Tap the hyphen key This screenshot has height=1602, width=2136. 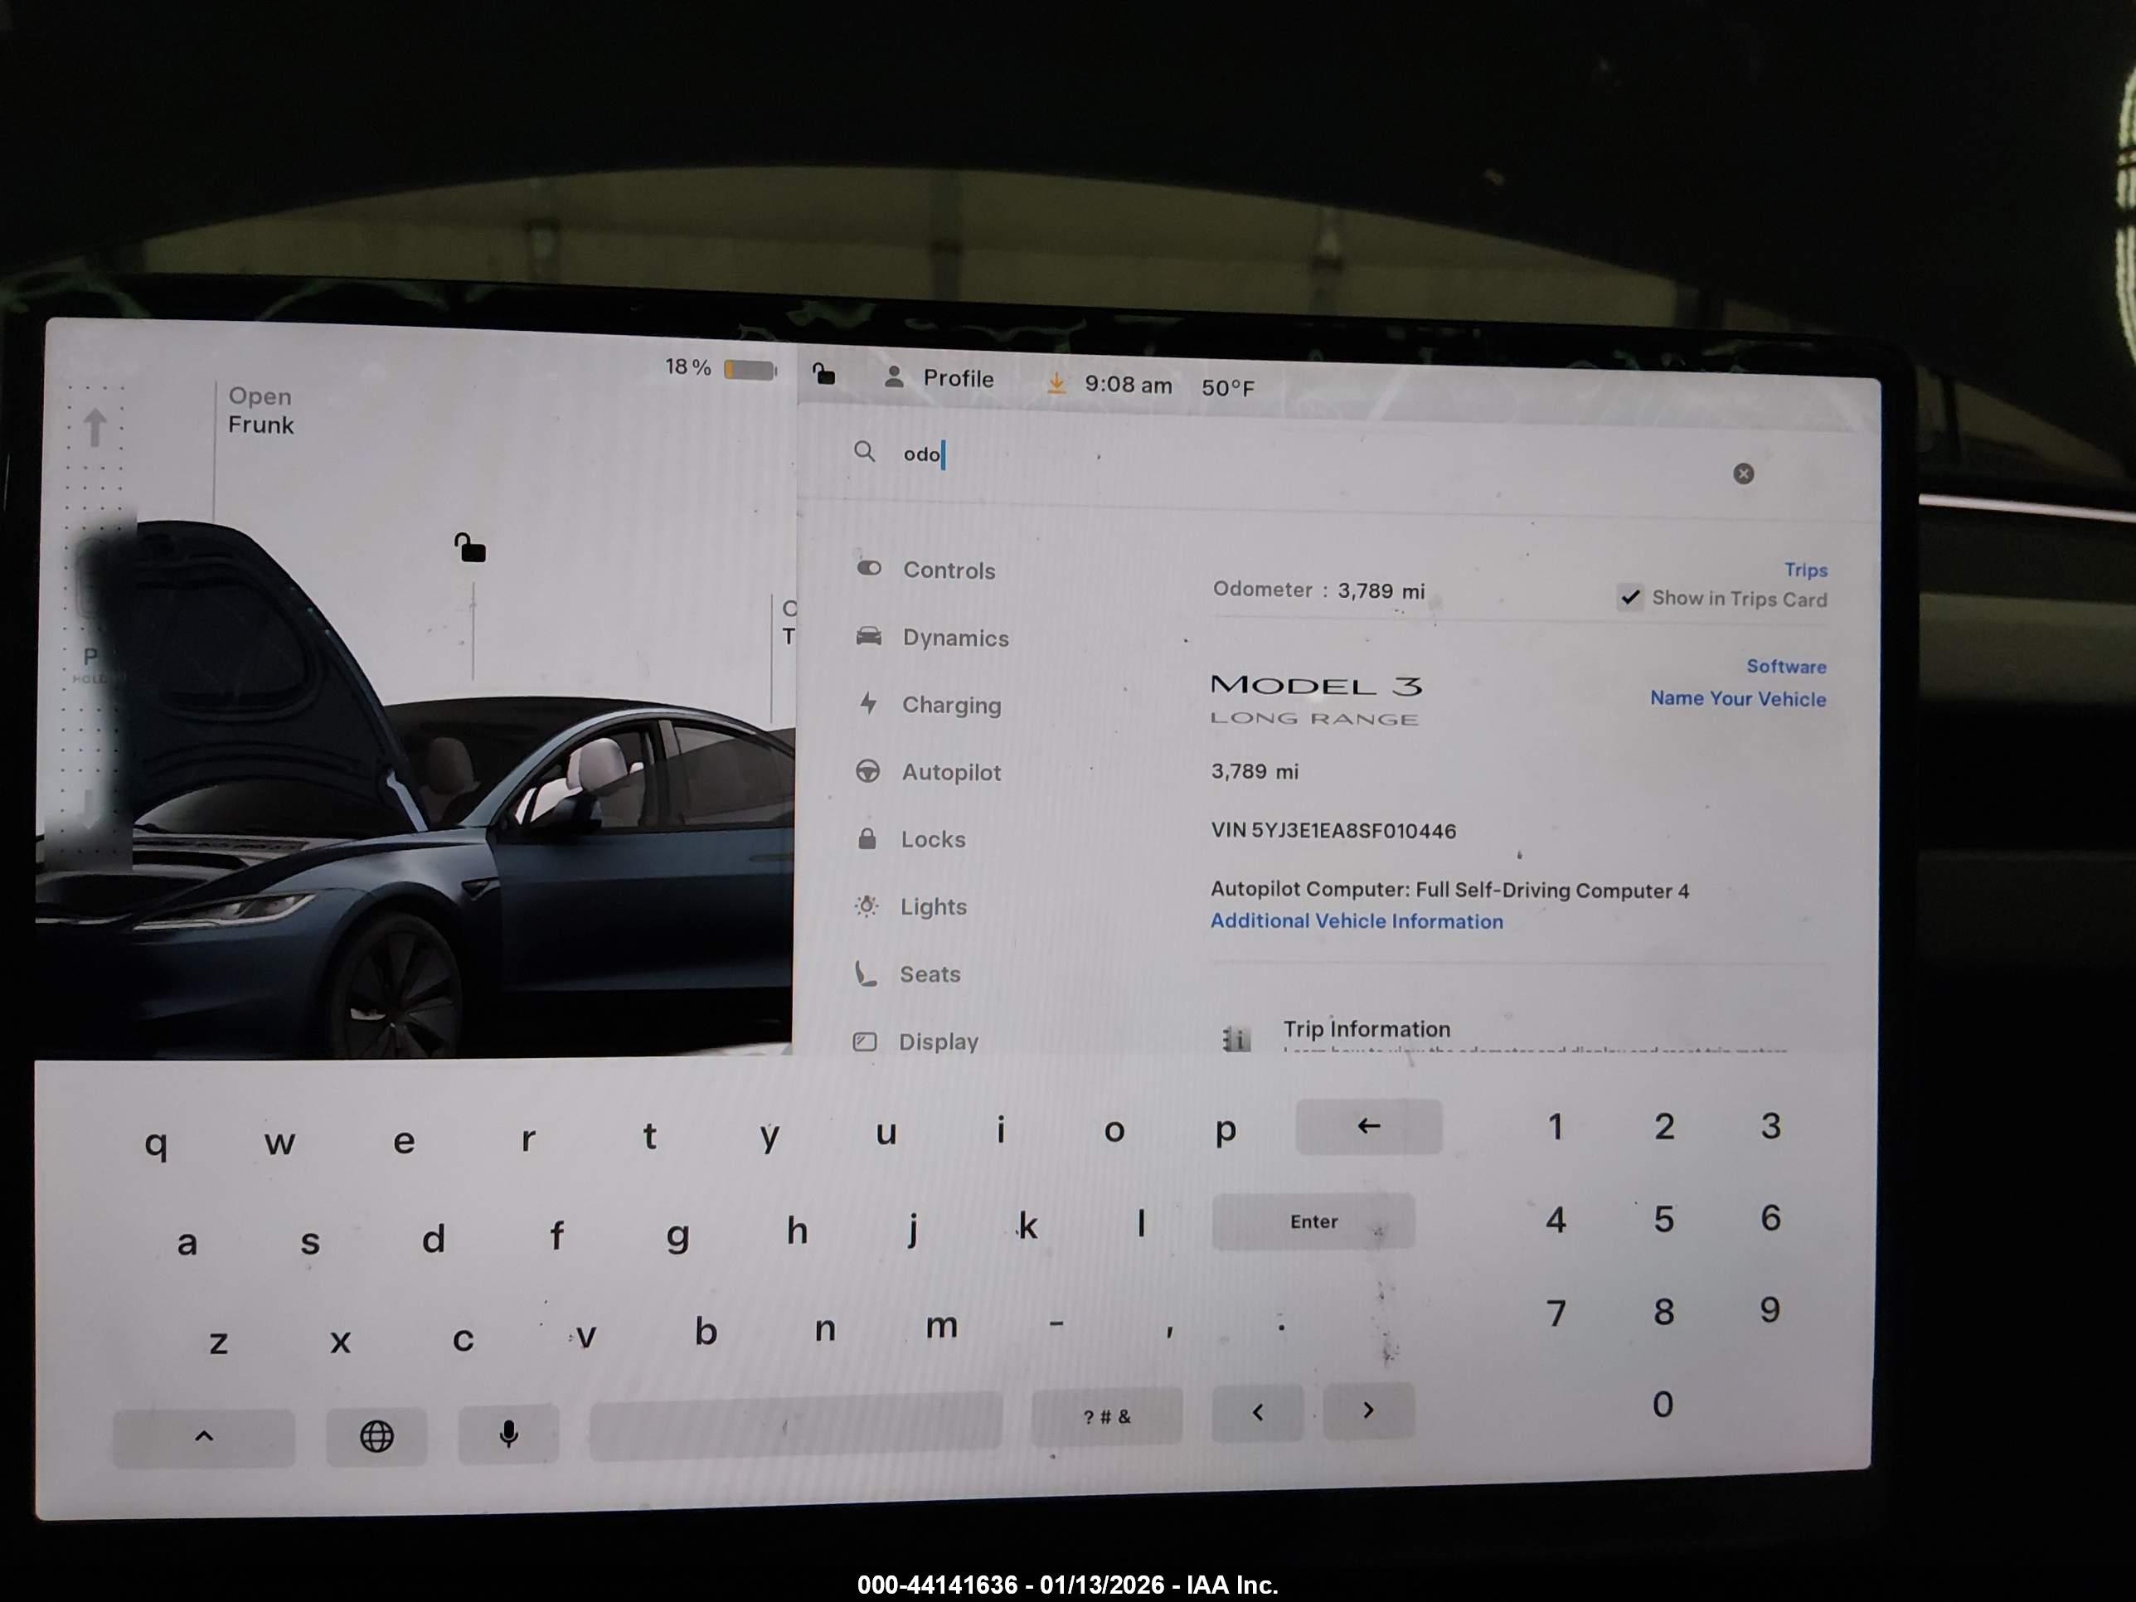coord(1056,1324)
